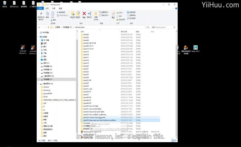Click the Refresh icon beside the address bar

(x=148, y=27)
